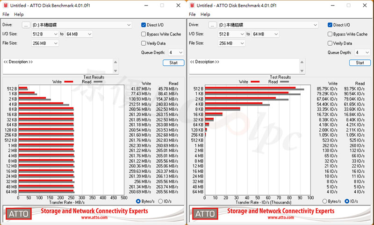Open www.atto.com link in right window
The height and width of the screenshot is (225, 374).
click(281, 218)
